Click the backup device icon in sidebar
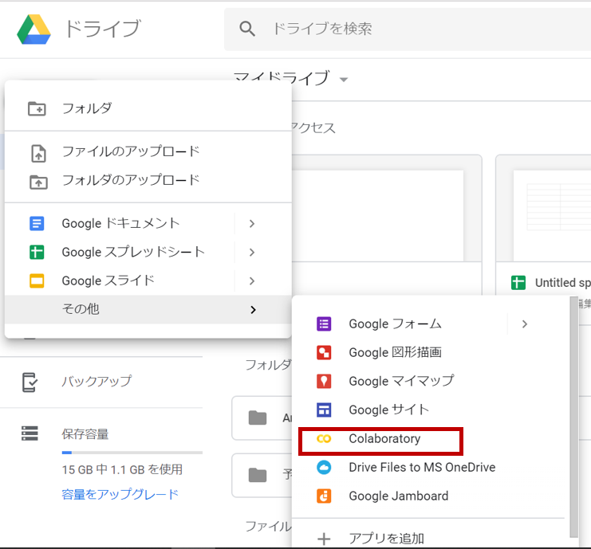591x549 pixels. pos(30,382)
